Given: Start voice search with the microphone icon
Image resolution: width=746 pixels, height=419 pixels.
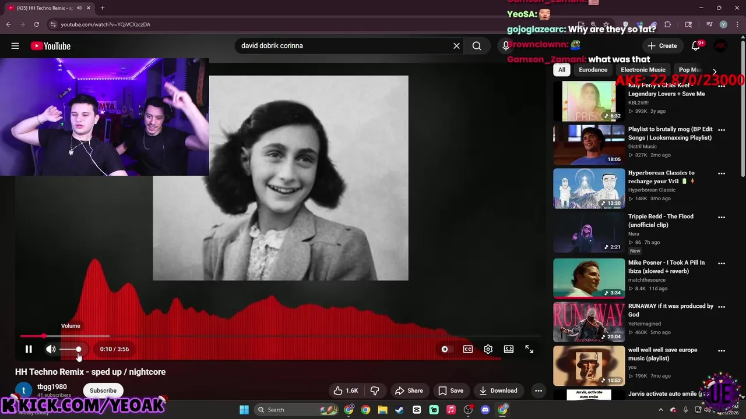Looking at the screenshot, I should click(505, 46).
